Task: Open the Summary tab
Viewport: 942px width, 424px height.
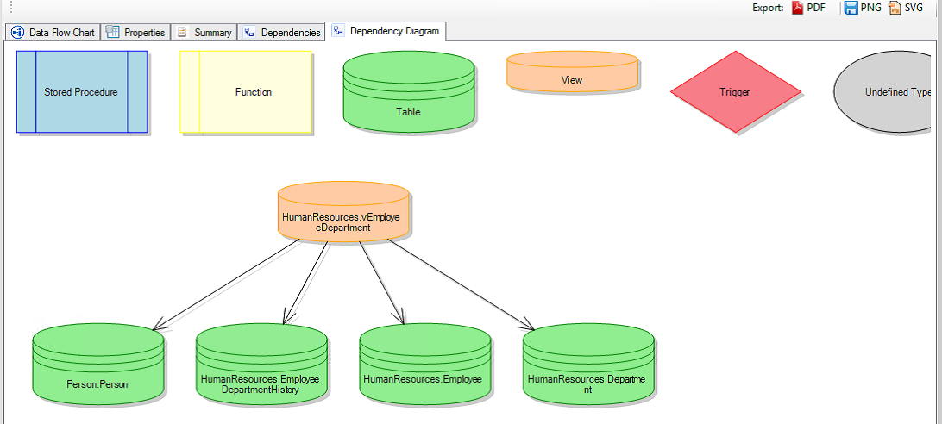Action: click(x=204, y=33)
